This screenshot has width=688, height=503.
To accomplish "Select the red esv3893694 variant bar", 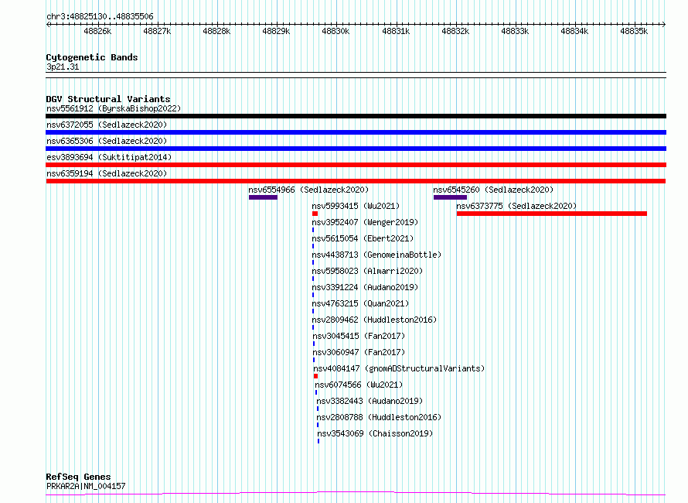I will pos(356,165).
